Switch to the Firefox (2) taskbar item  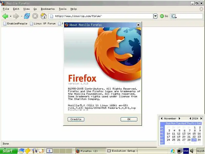[90, 151]
